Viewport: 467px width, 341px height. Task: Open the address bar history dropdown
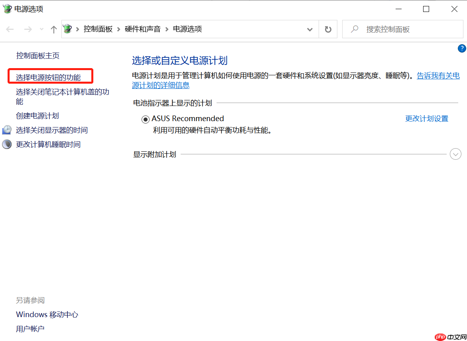pos(310,29)
